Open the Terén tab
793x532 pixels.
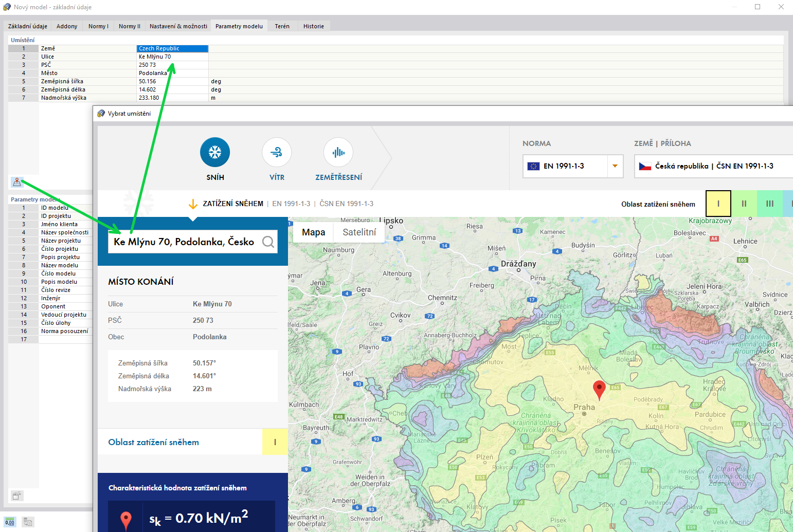282,26
